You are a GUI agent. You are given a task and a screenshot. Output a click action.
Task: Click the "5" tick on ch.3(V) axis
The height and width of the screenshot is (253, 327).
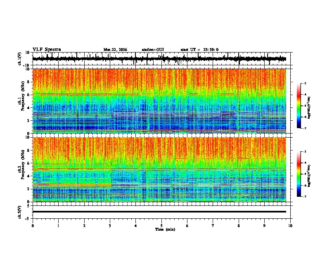point(29,206)
